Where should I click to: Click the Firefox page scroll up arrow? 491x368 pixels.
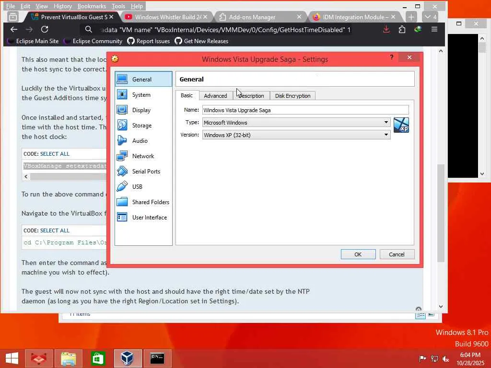pyautogui.click(x=441, y=51)
